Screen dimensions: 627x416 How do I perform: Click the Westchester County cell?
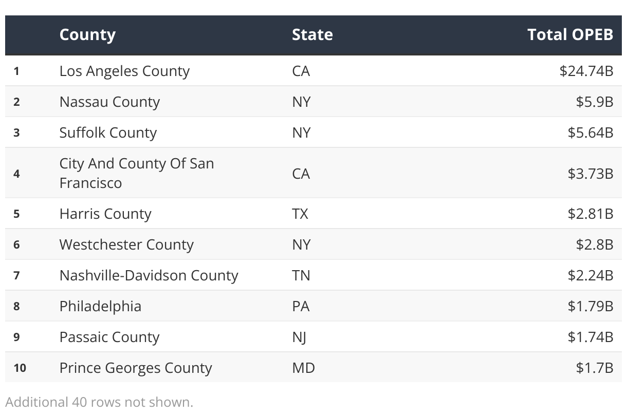tap(126, 244)
